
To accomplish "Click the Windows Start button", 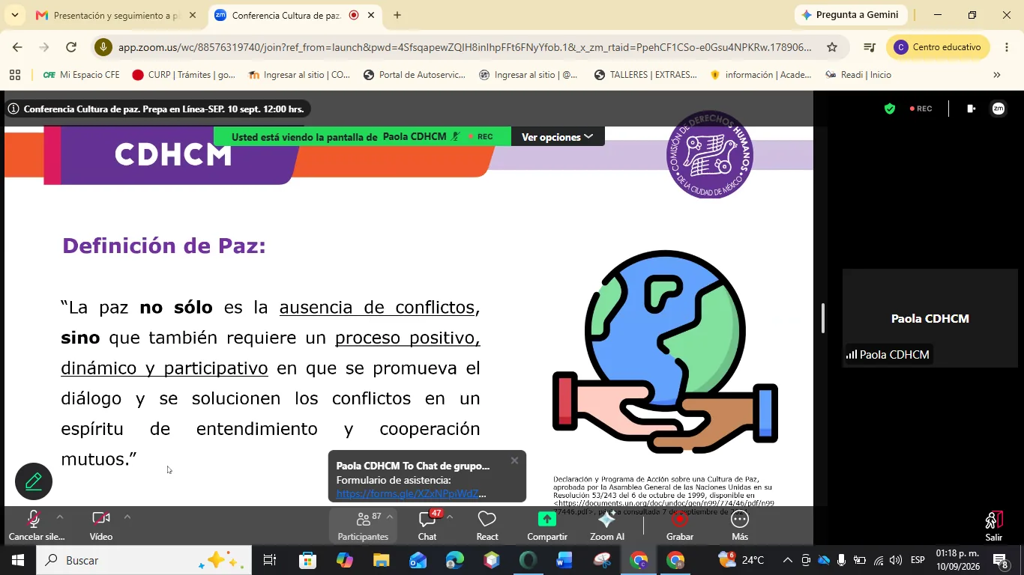I will pos(18,560).
